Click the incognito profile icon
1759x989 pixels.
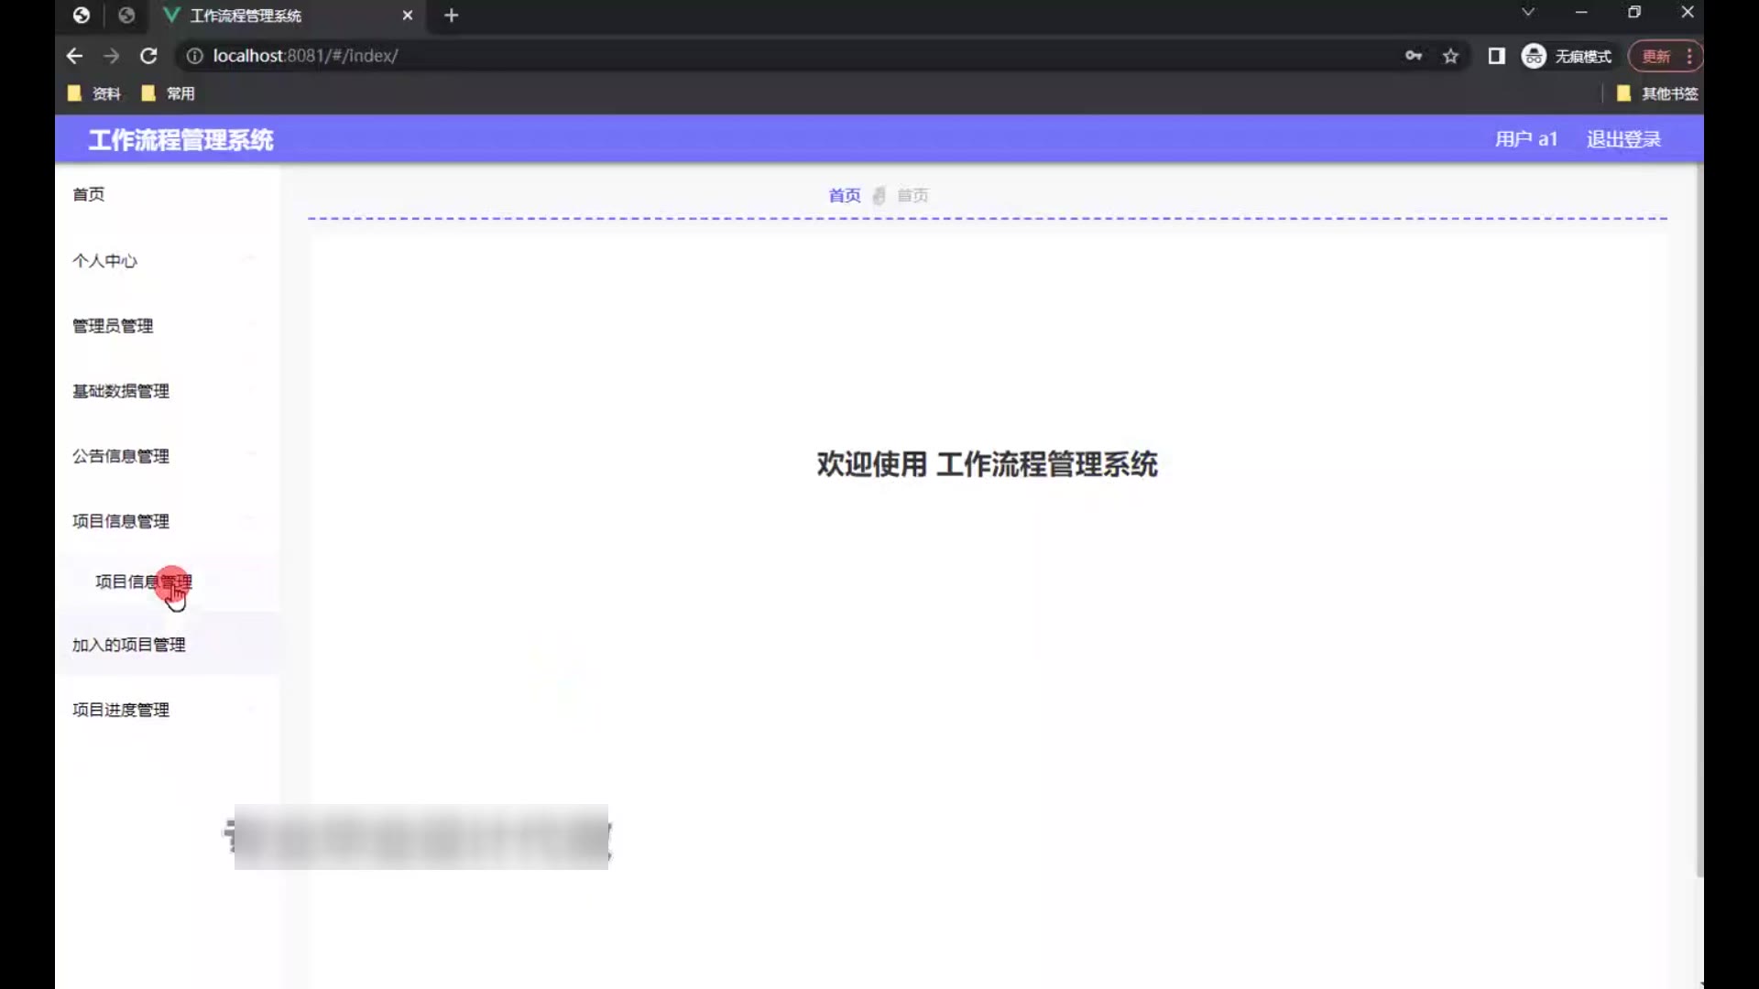pyautogui.click(x=1534, y=56)
